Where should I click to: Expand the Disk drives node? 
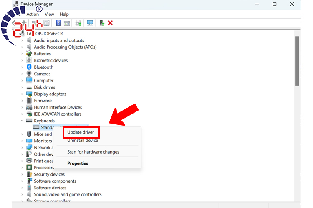pos(22,87)
